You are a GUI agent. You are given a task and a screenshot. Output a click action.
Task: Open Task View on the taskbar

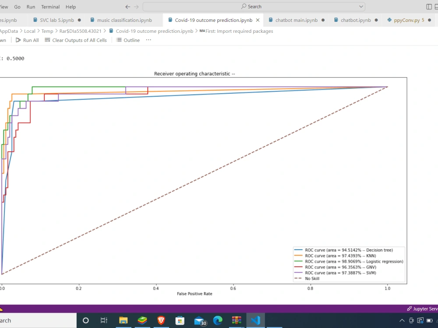pyautogui.click(x=104, y=321)
